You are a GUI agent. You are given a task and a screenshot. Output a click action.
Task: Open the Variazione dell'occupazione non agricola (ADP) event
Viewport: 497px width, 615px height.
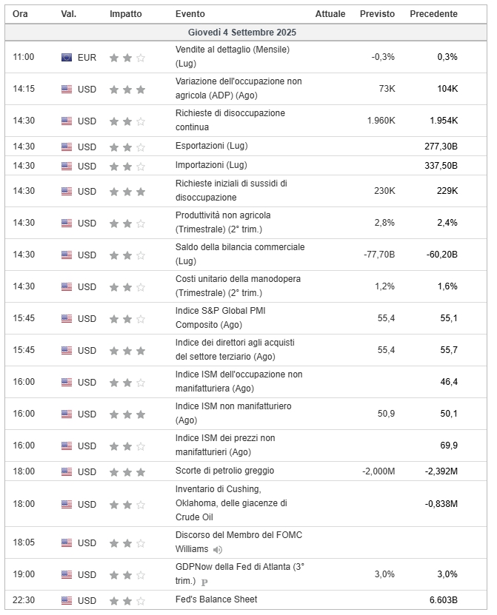point(239,81)
